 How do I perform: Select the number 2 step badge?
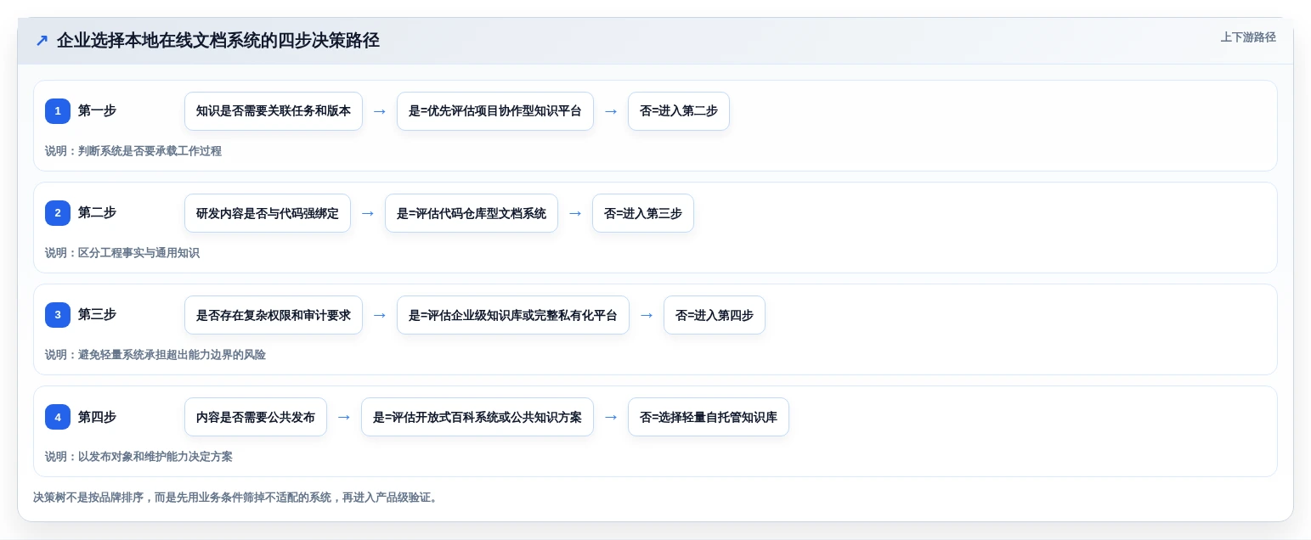click(58, 213)
